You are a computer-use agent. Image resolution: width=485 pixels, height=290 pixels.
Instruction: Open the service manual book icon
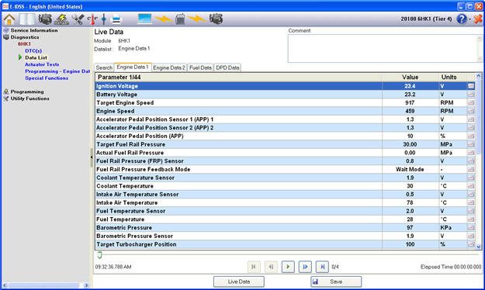[27, 19]
